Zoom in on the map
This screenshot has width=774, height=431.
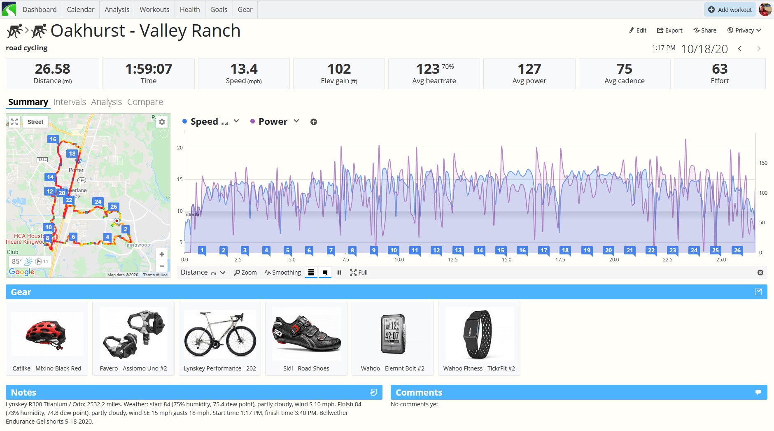tap(162, 254)
